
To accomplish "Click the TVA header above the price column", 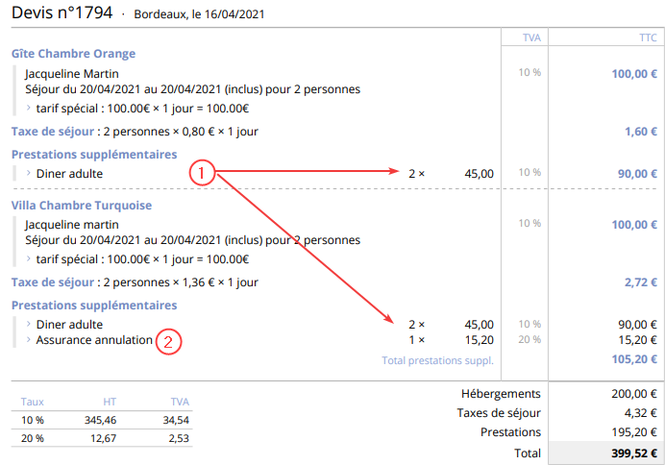I will click(x=530, y=37).
